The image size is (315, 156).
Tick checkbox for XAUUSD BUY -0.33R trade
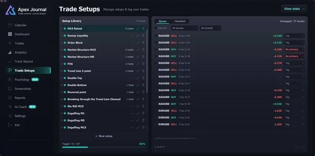(156, 90)
